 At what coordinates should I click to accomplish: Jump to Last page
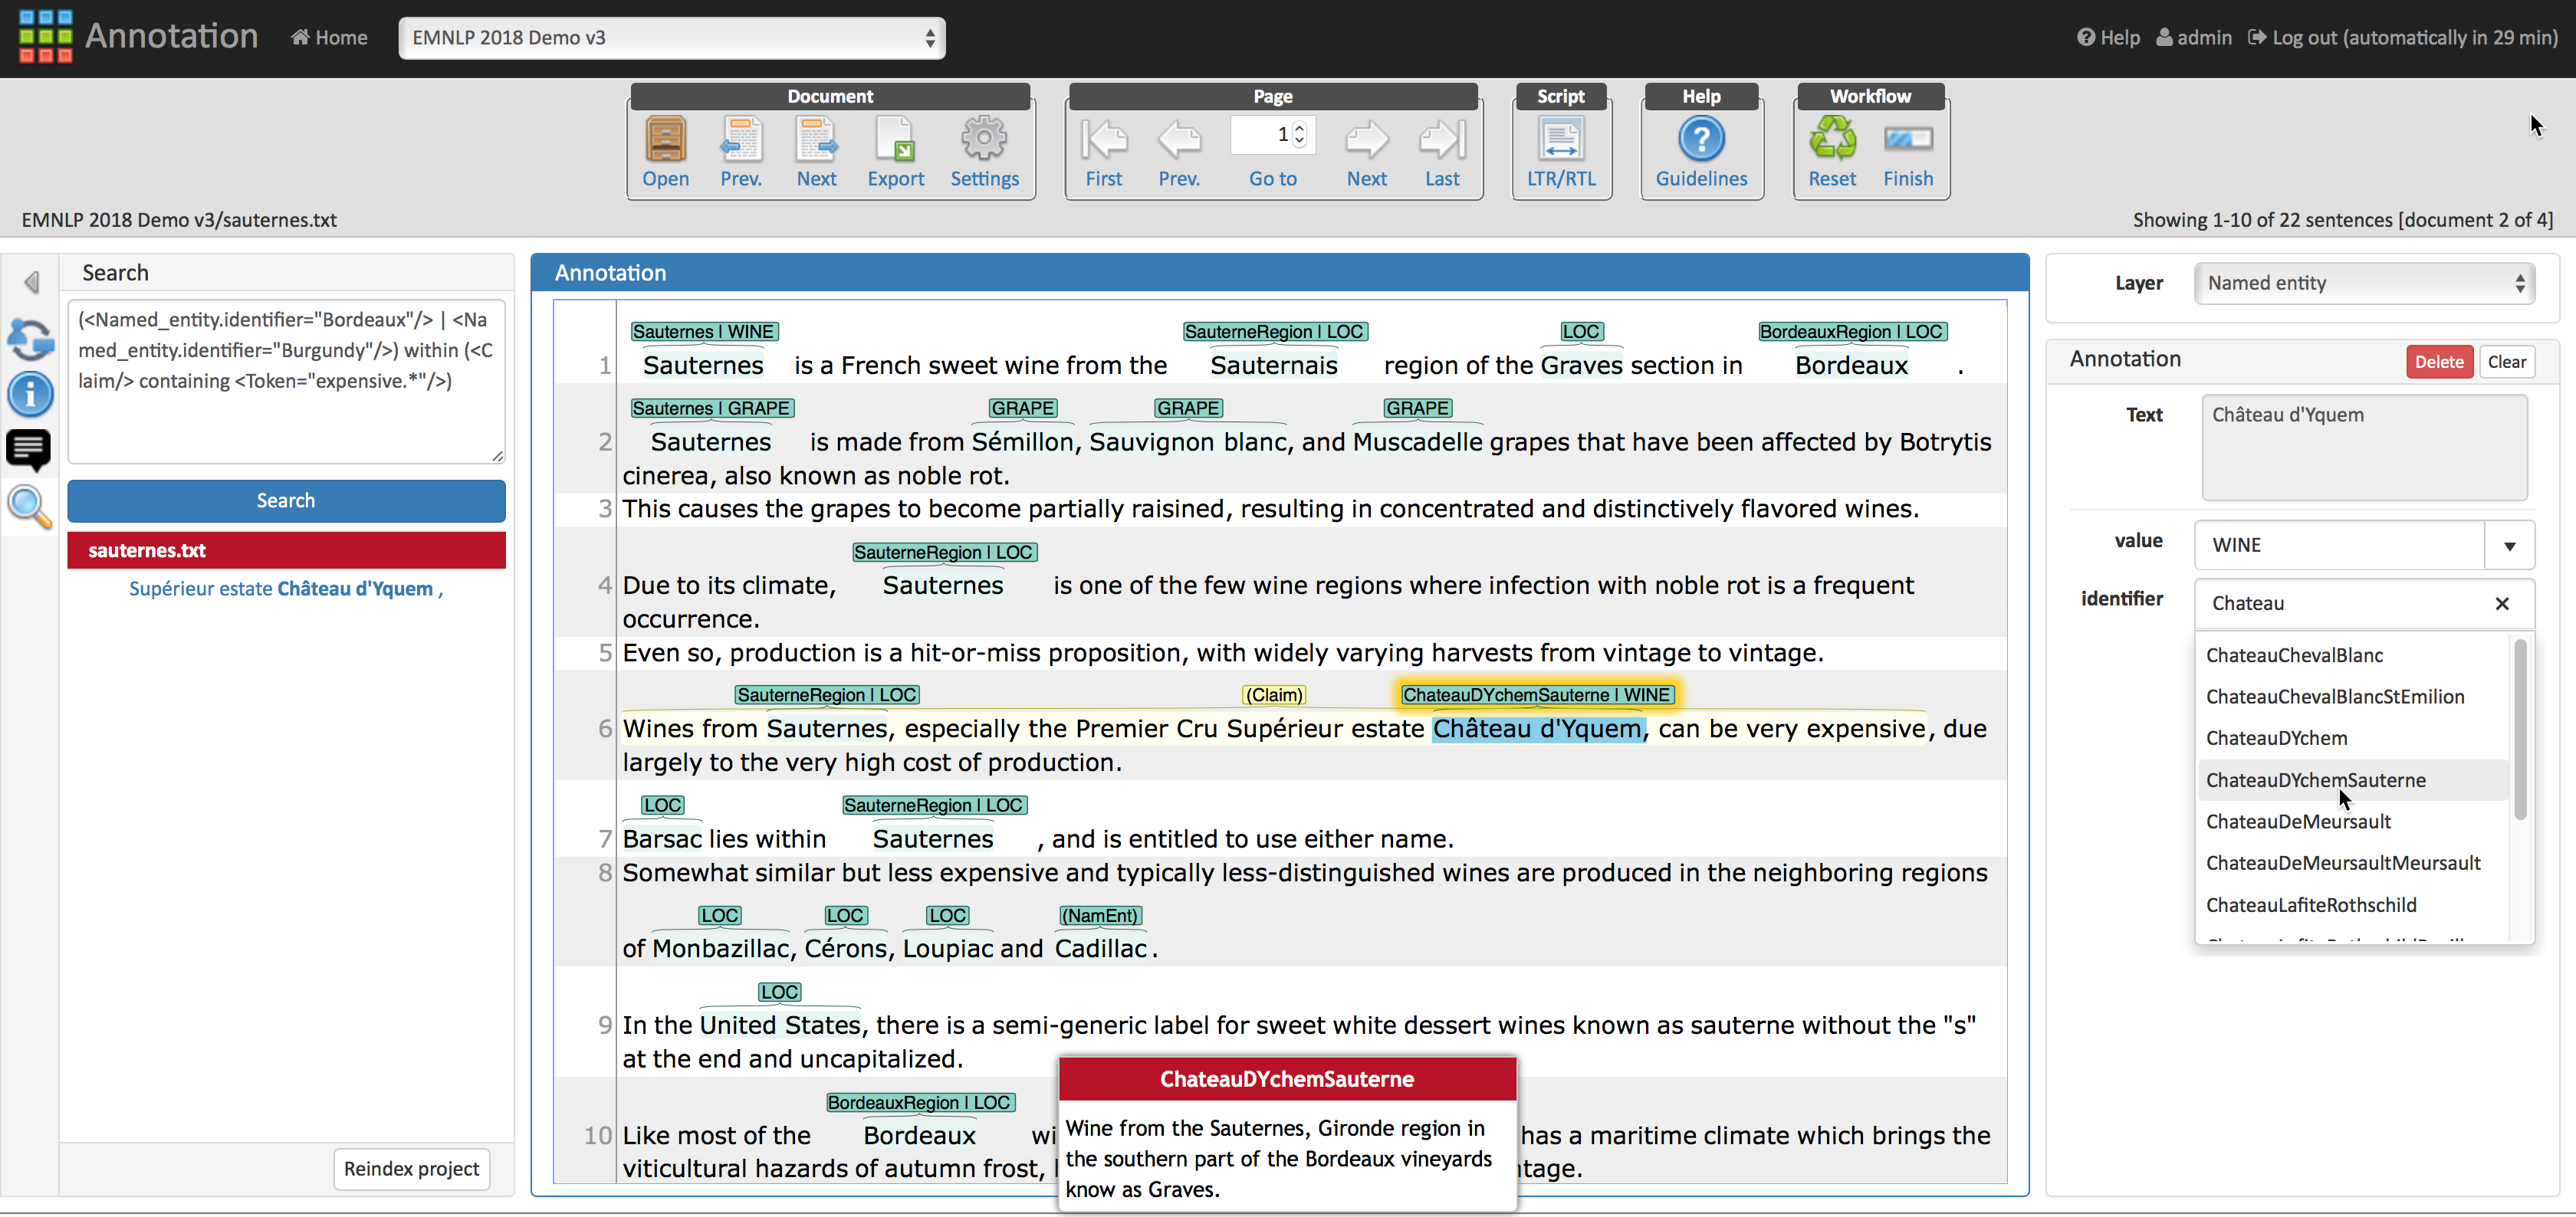tap(1442, 151)
